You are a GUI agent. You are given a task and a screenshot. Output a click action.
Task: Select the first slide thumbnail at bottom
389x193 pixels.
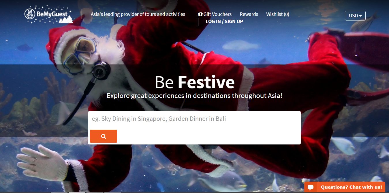tap(59, 192)
